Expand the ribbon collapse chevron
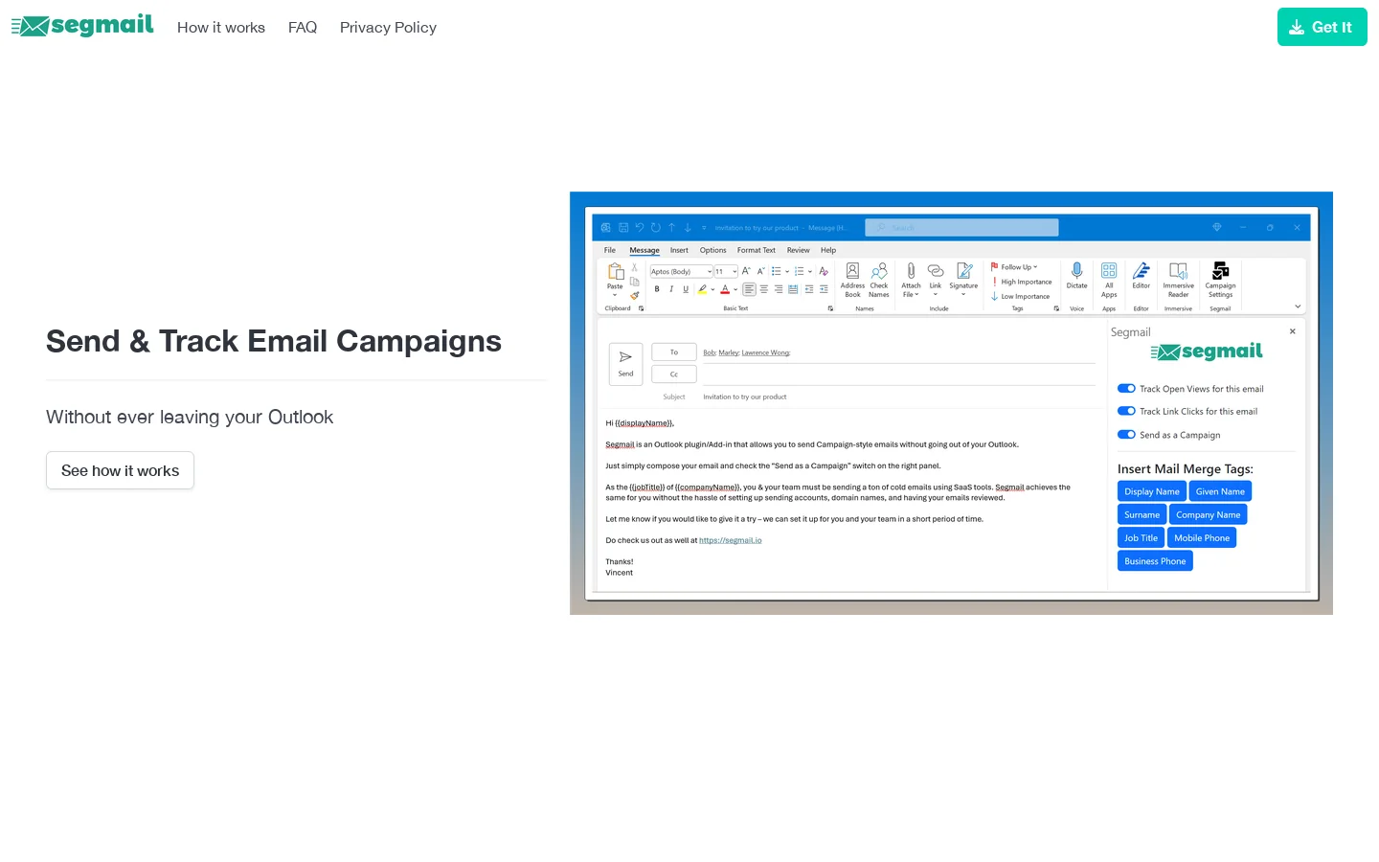The height and width of the screenshot is (862, 1379). tap(1298, 306)
